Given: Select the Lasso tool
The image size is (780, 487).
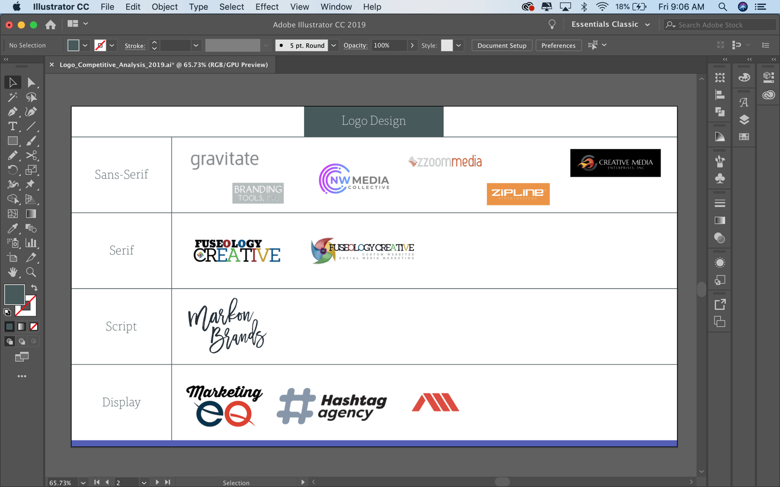Looking at the screenshot, I should tap(31, 97).
